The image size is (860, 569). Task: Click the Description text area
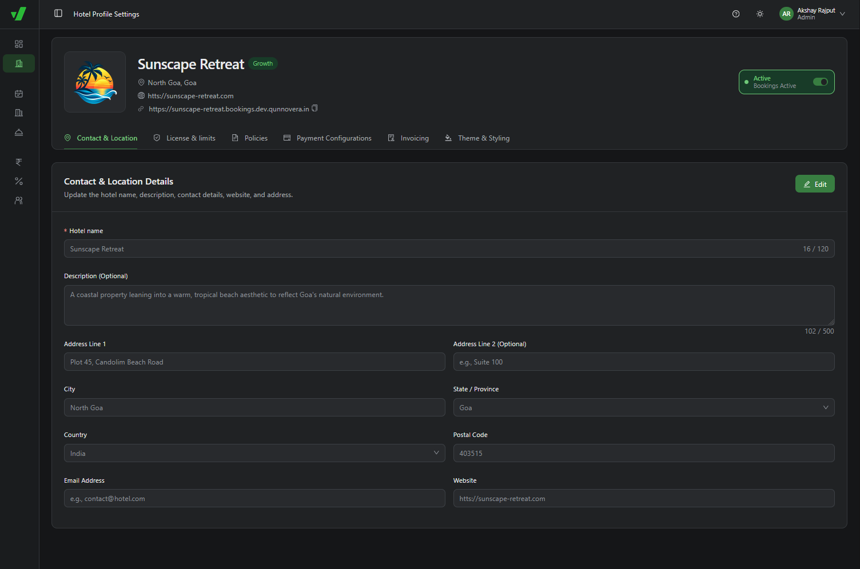coord(449,305)
